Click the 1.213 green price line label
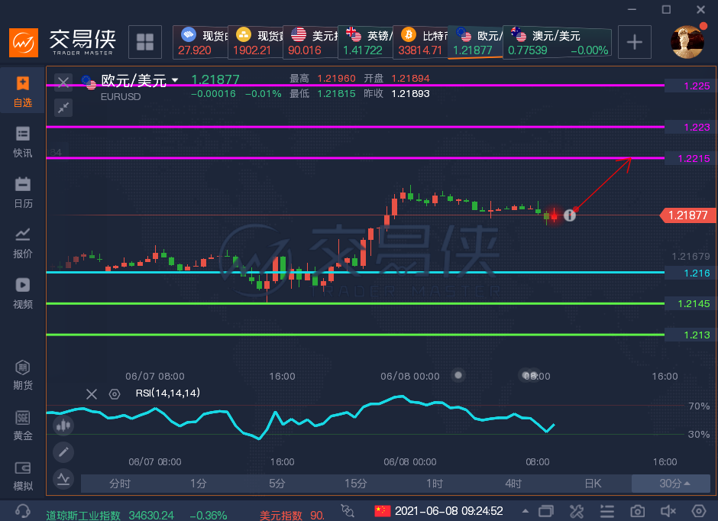The height and width of the screenshot is (521, 718). pyautogui.click(x=691, y=335)
